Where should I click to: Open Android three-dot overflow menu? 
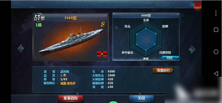[x=216, y=13]
